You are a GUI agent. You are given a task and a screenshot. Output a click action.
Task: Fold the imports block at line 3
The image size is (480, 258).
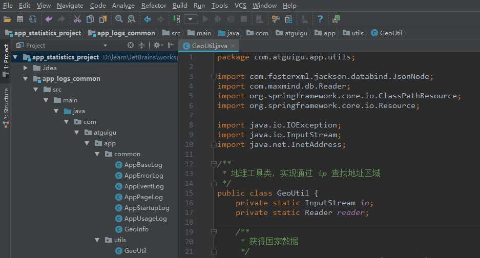point(214,76)
